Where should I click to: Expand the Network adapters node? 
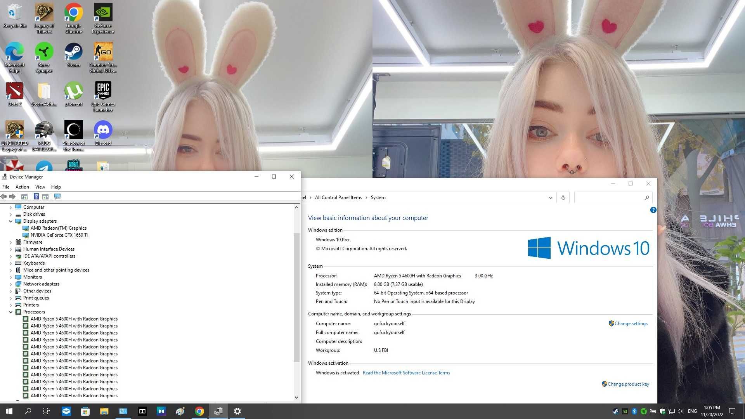[10, 284]
